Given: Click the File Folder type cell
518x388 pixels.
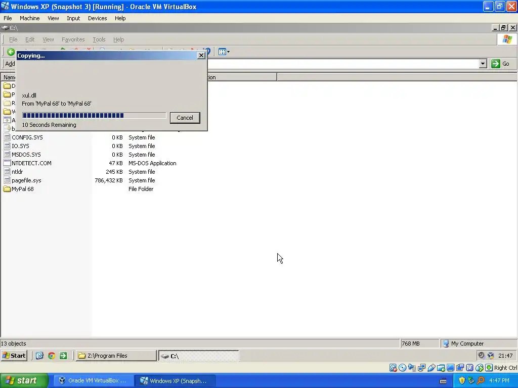Looking at the screenshot, I should [141, 189].
